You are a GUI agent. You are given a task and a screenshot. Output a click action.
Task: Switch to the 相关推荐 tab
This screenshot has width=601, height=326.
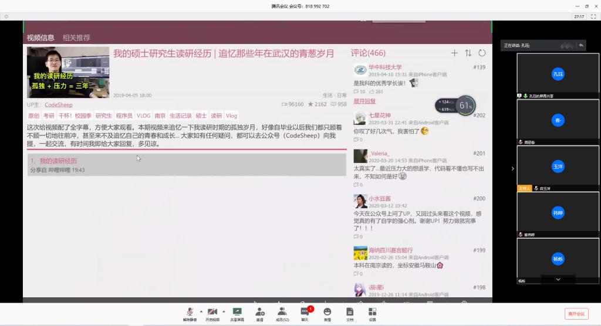click(76, 38)
